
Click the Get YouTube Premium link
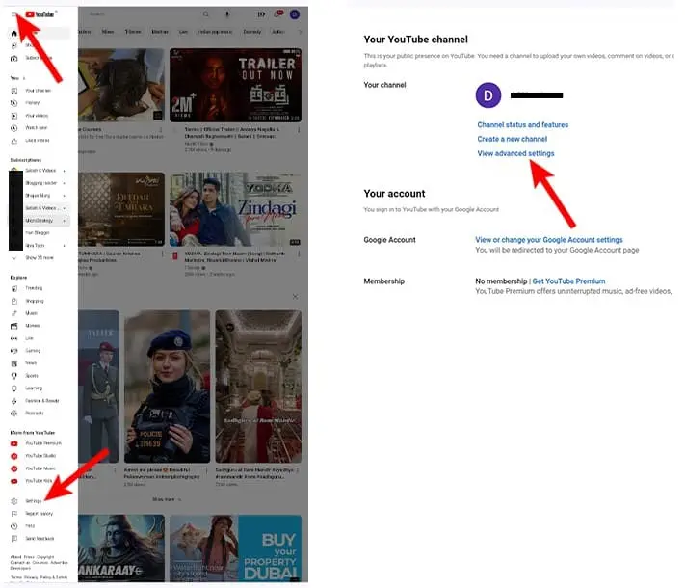(x=568, y=281)
